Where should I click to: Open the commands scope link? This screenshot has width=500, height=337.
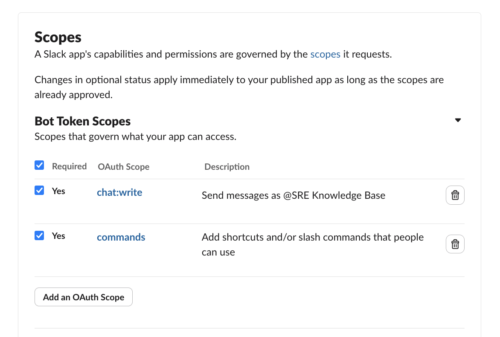pos(121,237)
